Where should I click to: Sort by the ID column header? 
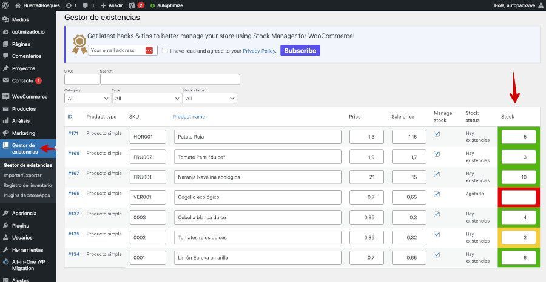click(x=70, y=117)
